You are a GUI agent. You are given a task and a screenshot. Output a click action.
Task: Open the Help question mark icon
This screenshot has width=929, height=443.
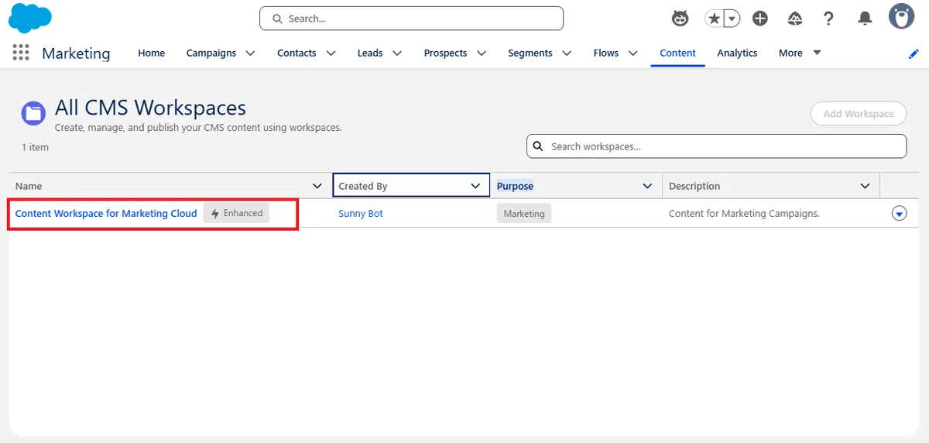(828, 19)
